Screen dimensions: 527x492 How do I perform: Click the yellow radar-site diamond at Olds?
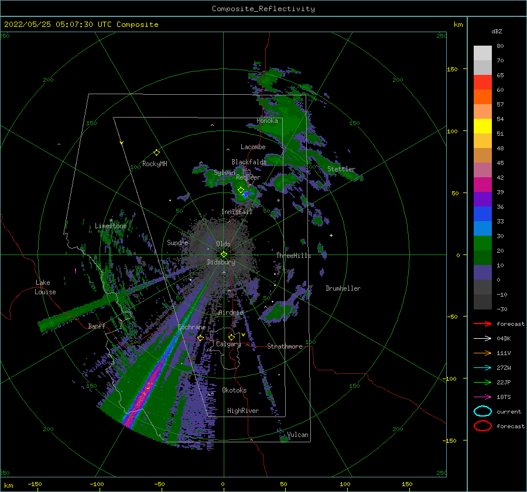224,254
